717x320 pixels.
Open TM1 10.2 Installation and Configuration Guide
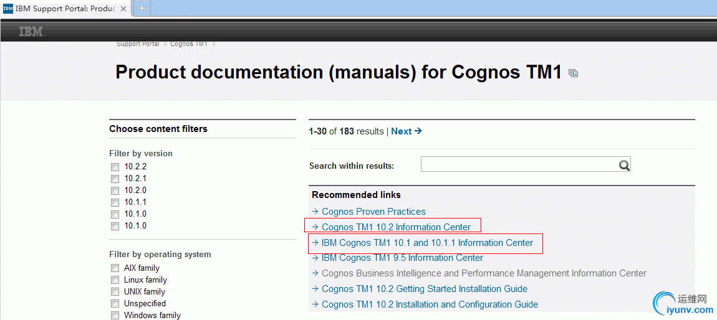[x=430, y=304]
